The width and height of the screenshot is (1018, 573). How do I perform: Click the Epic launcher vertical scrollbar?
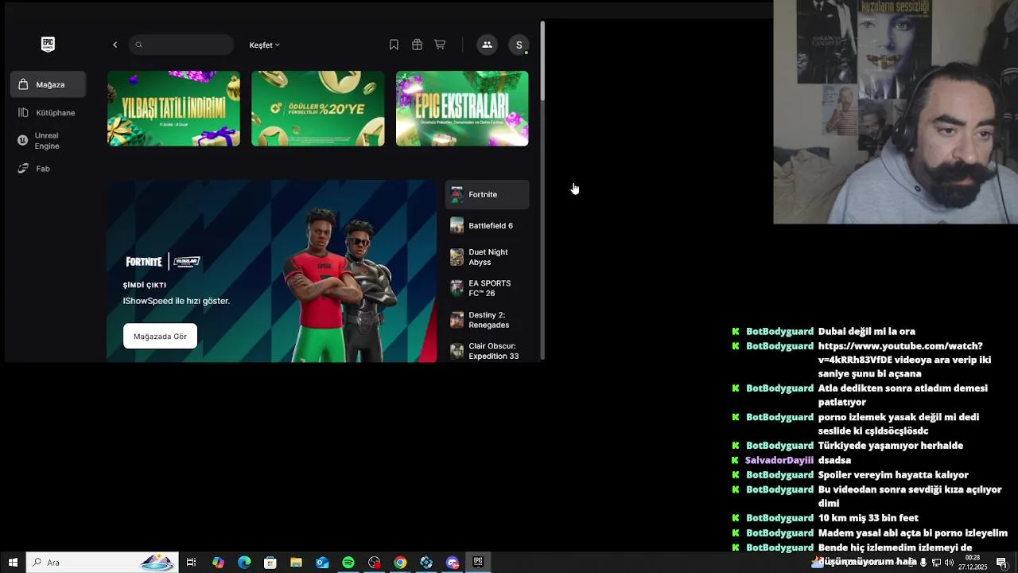[x=542, y=60]
